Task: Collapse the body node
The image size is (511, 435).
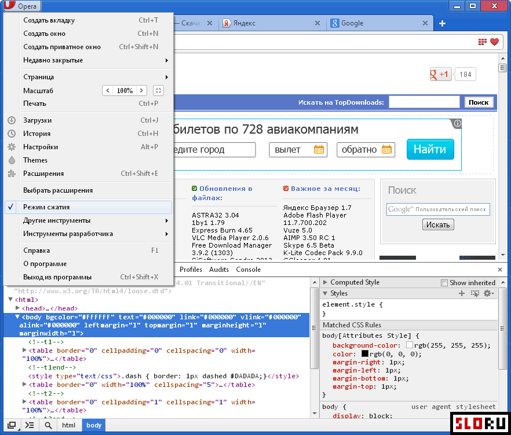Action: (x=17, y=316)
